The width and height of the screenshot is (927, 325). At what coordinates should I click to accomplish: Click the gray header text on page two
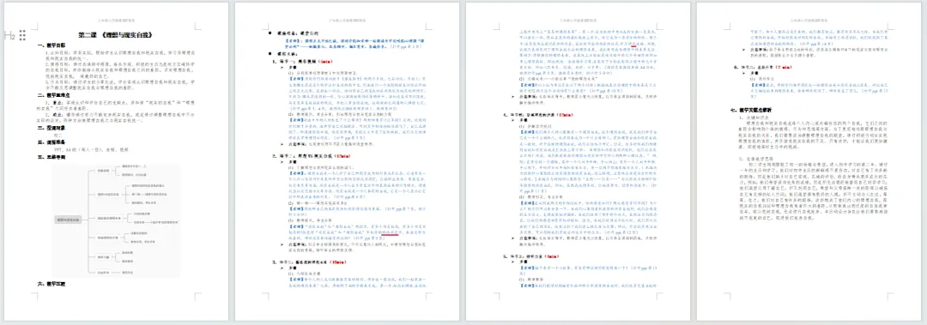pos(347,20)
